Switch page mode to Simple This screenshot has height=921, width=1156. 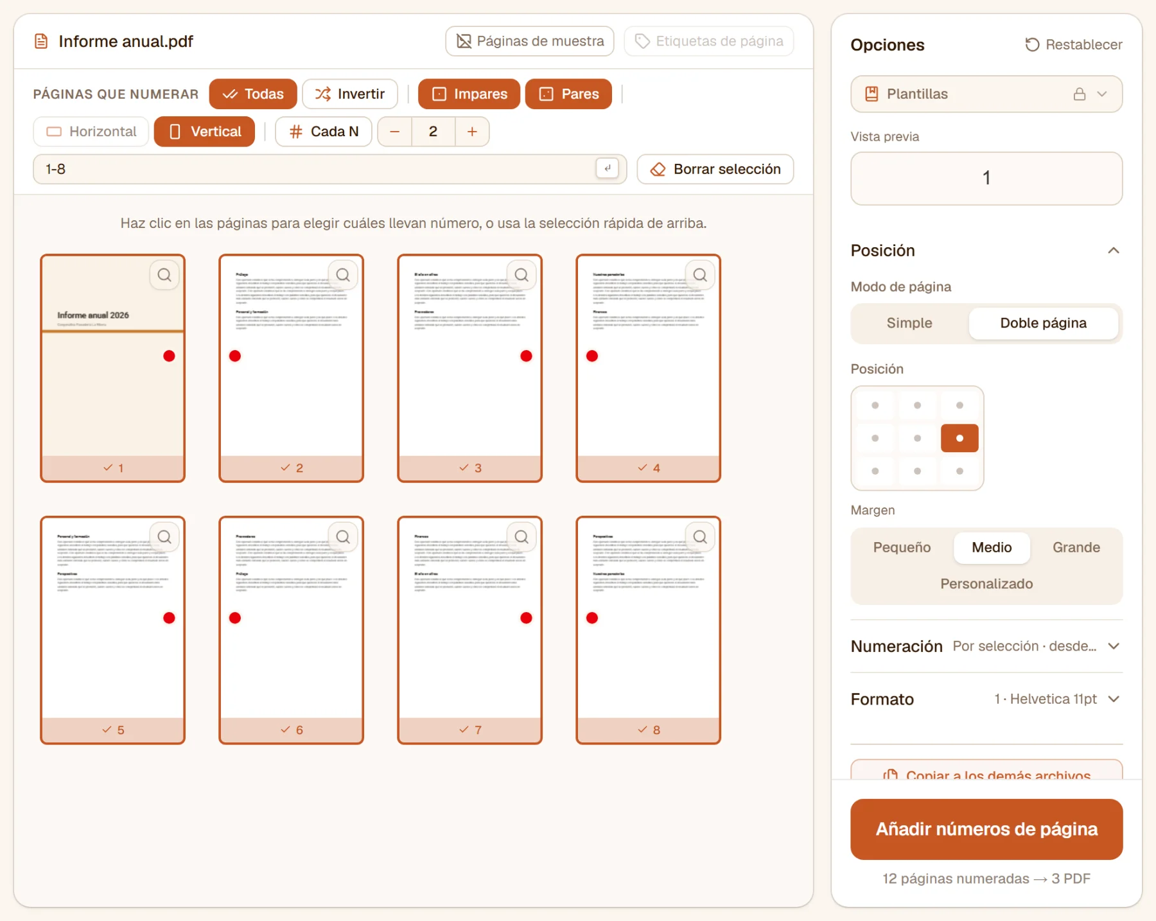909,323
